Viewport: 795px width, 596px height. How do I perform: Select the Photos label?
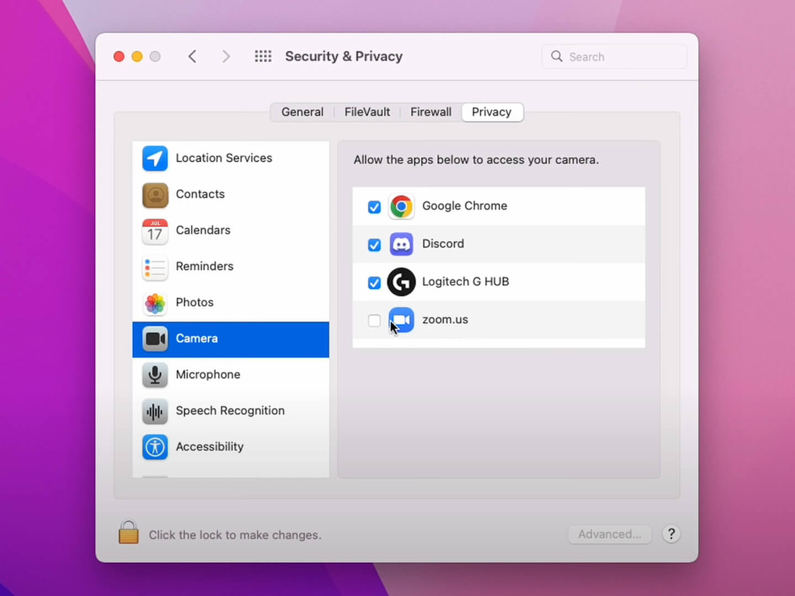click(194, 302)
